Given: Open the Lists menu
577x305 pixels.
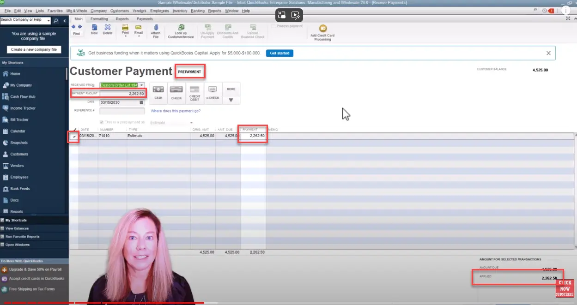Looking at the screenshot, I should point(40,11).
